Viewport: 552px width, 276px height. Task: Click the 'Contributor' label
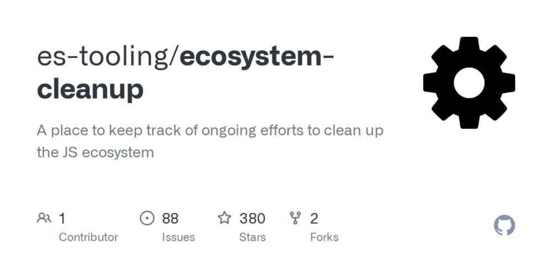(88, 237)
